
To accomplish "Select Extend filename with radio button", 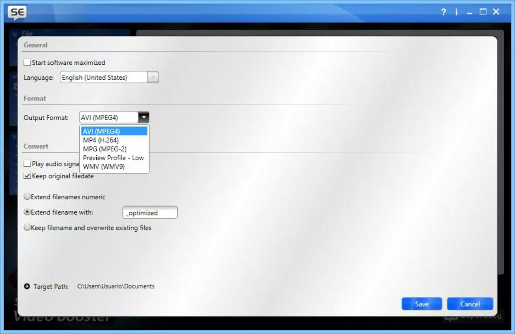I will [27, 212].
